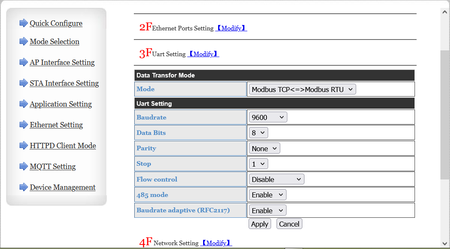Click the arrow icon beside Quick Configure
The width and height of the screenshot is (450, 249).
click(23, 23)
